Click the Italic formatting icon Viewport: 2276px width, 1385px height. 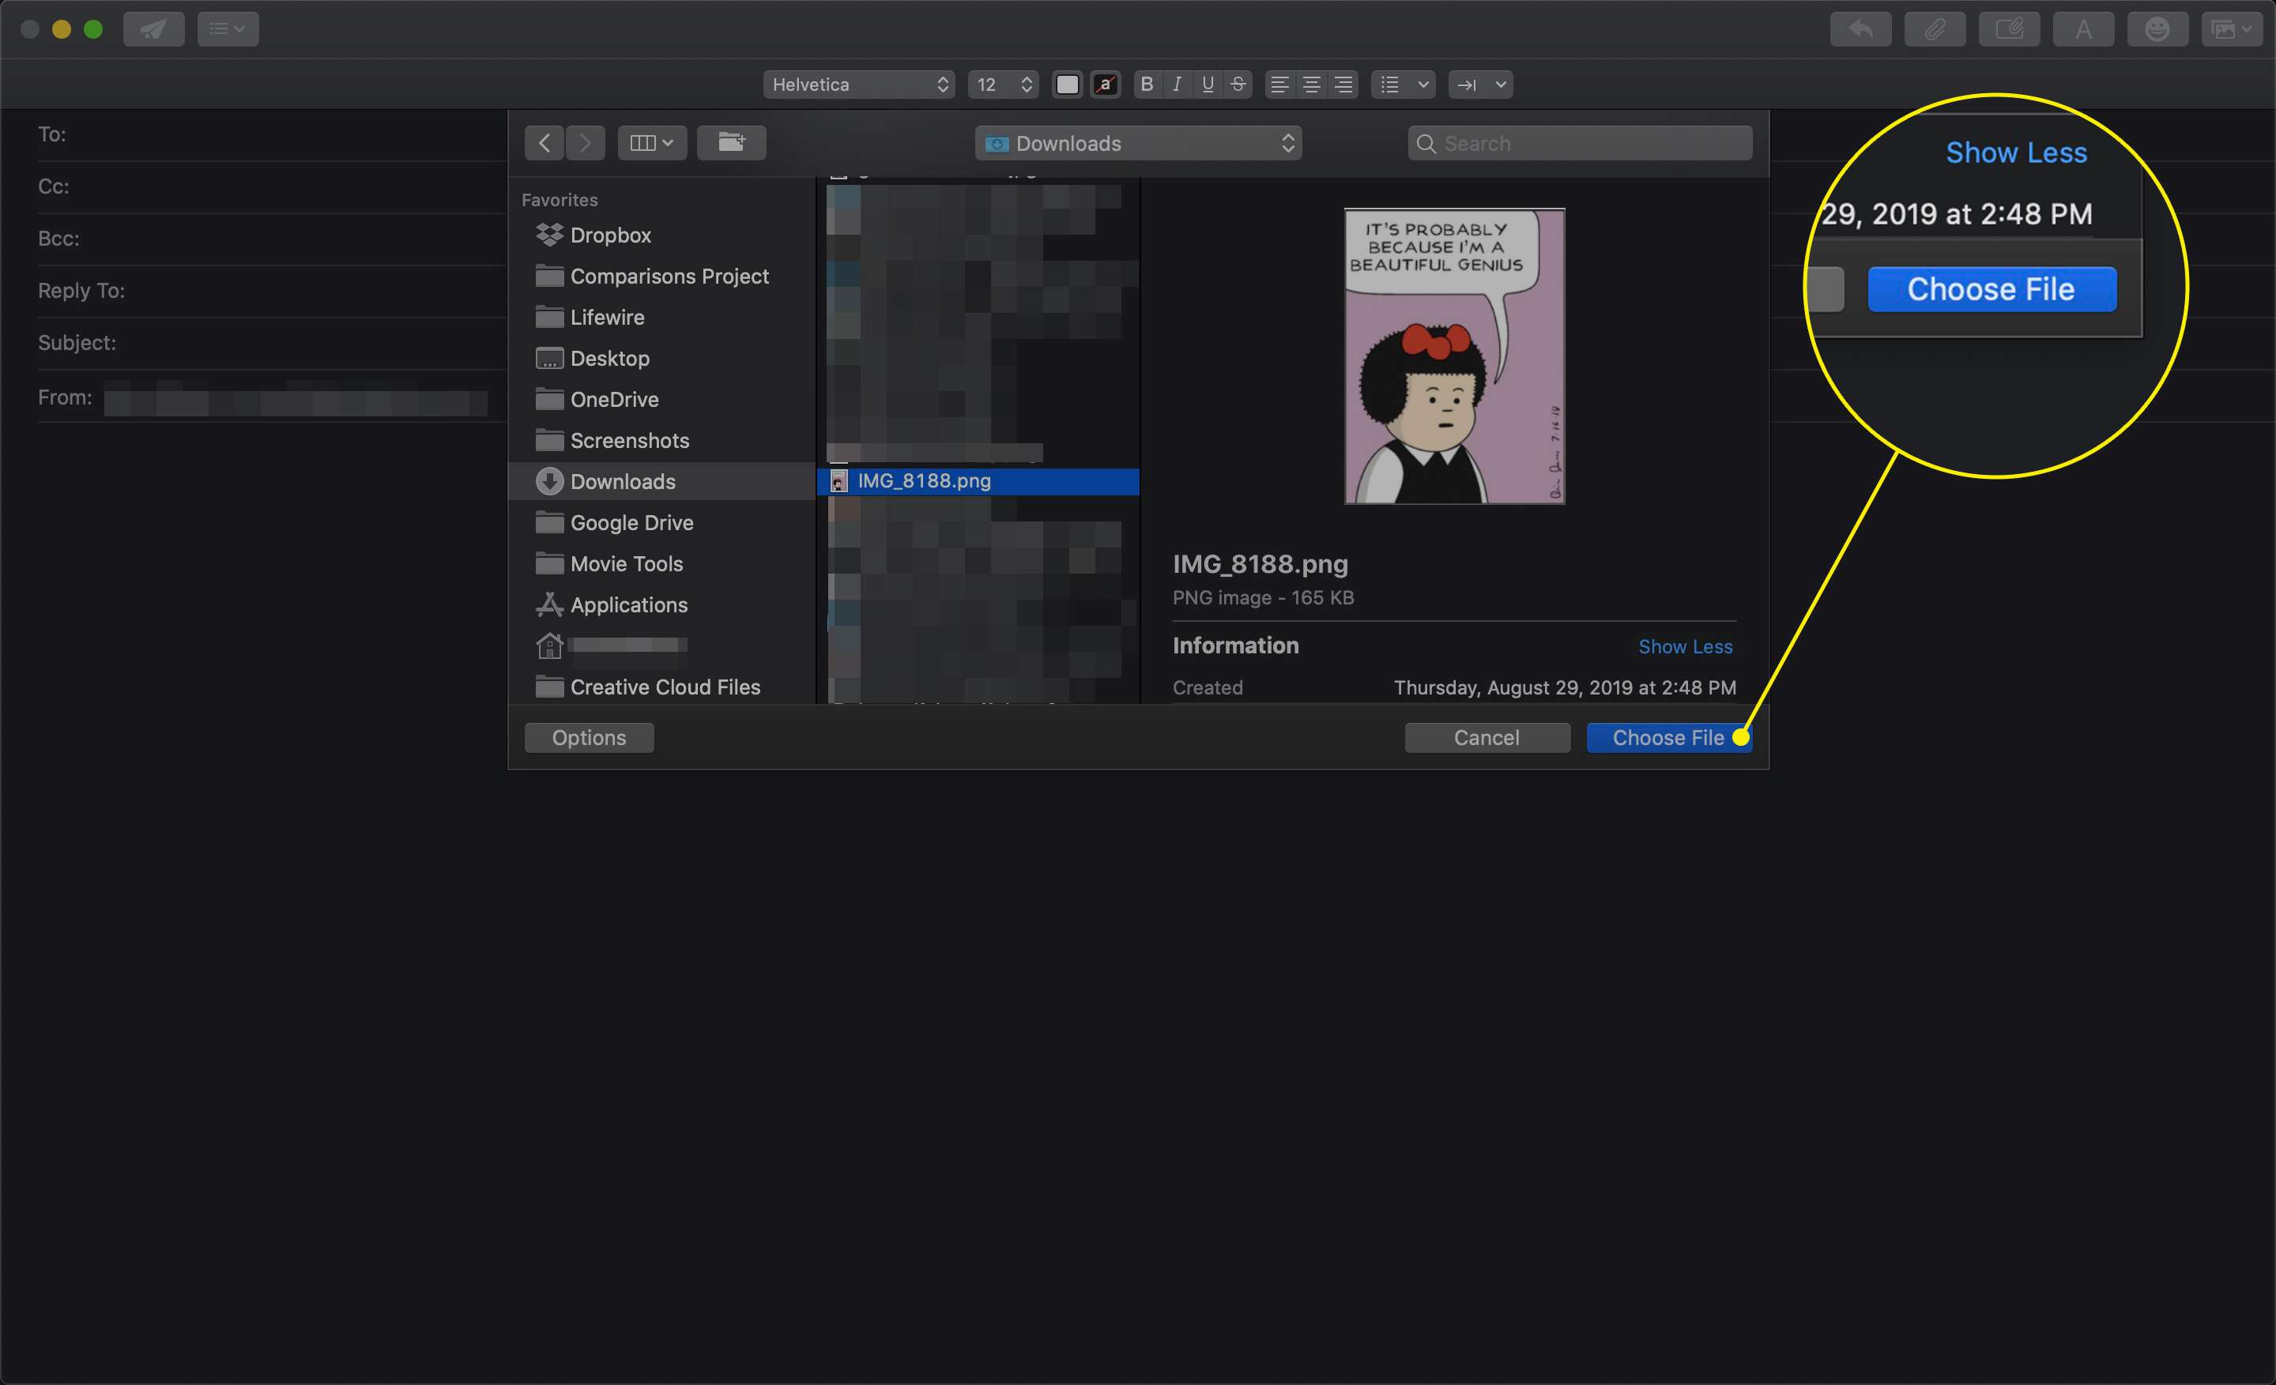[x=1177, y=81]
